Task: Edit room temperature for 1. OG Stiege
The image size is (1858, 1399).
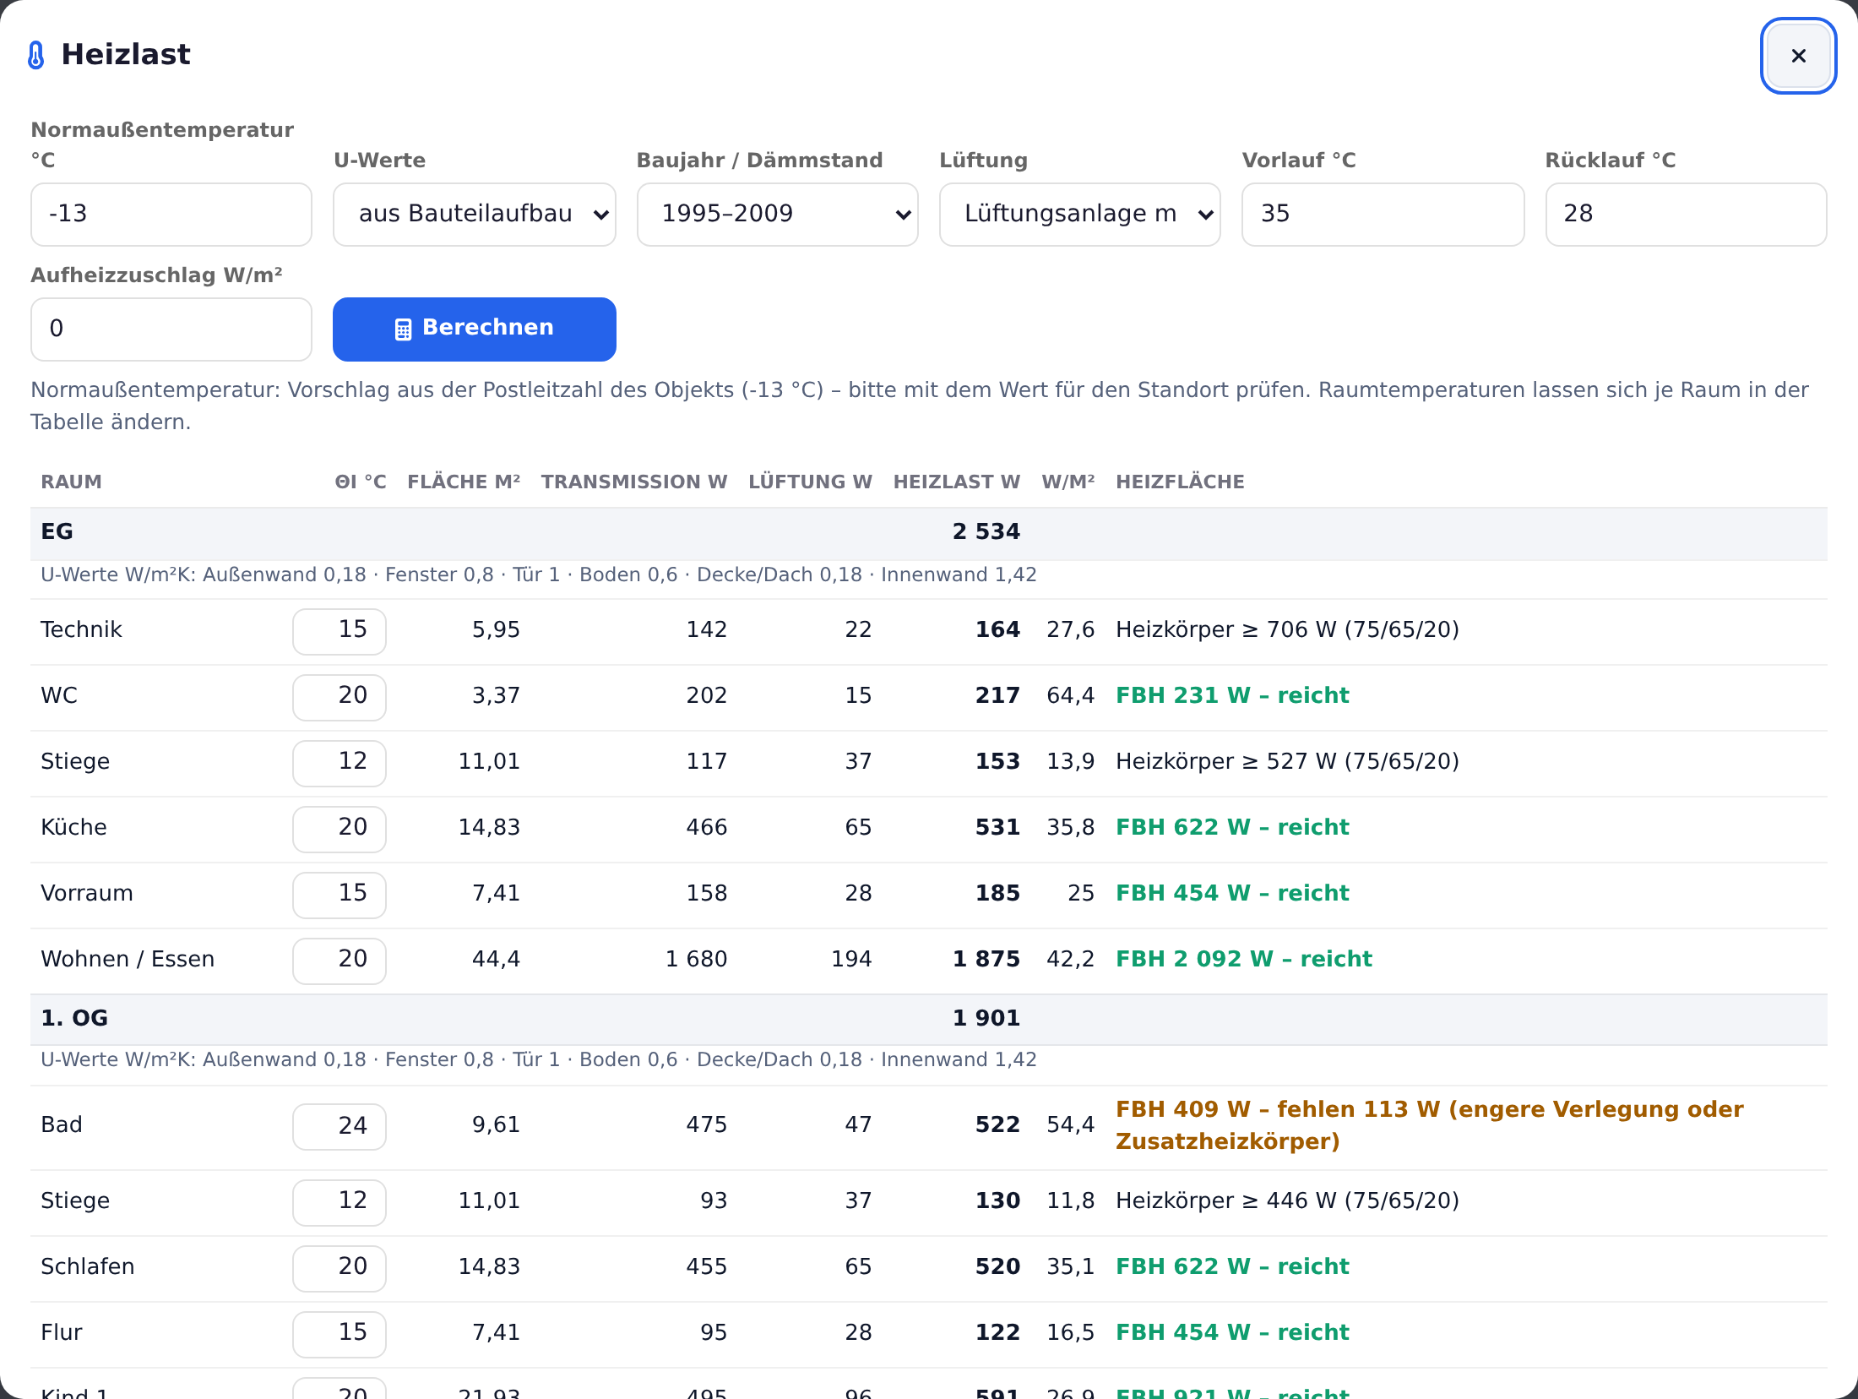Action: coord(340,1202)
